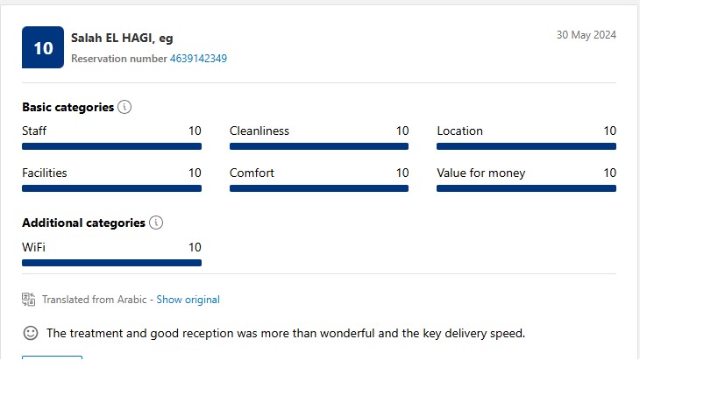Click the Comfort rating bar
718x403 pixels.
coord(319,188)
